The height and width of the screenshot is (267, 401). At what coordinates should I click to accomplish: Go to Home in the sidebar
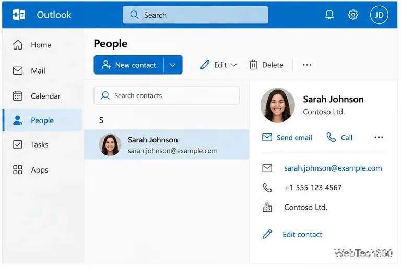coord(42,45)
